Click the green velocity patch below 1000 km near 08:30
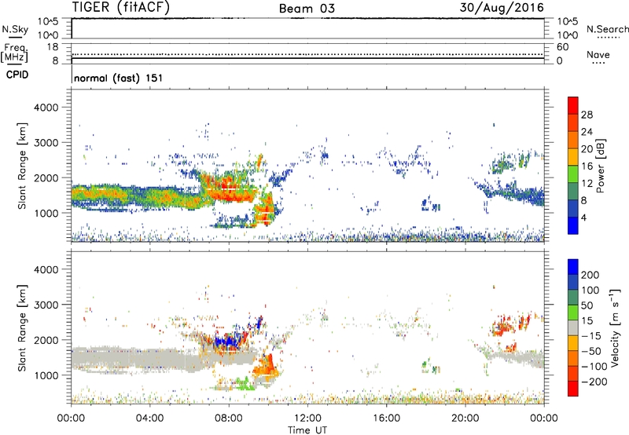The height and width of the screenshot is (435, 629). point(244,383)
